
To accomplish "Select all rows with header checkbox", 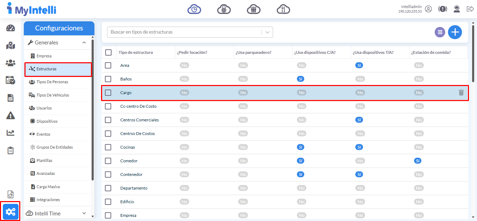I will [108, 52].
